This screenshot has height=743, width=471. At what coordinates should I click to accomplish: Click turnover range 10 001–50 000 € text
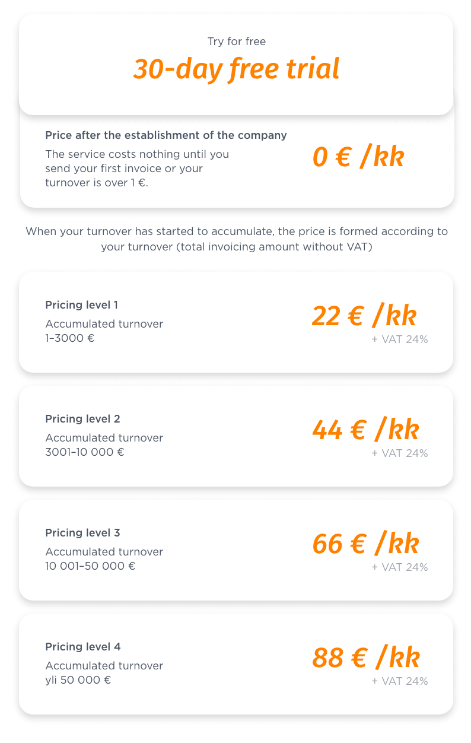point(90,566)
